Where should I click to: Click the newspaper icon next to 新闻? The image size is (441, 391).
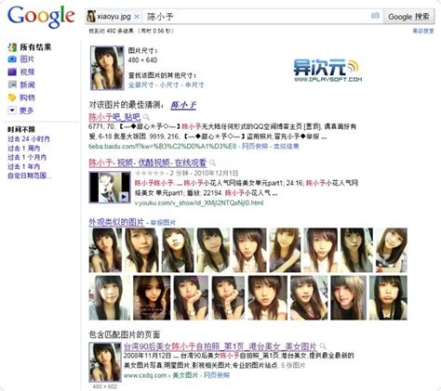[x=12, y=85]
